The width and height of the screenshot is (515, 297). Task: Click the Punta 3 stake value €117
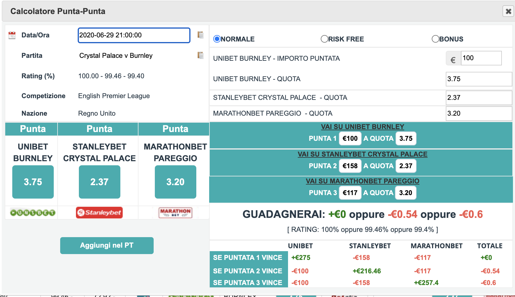350,193
